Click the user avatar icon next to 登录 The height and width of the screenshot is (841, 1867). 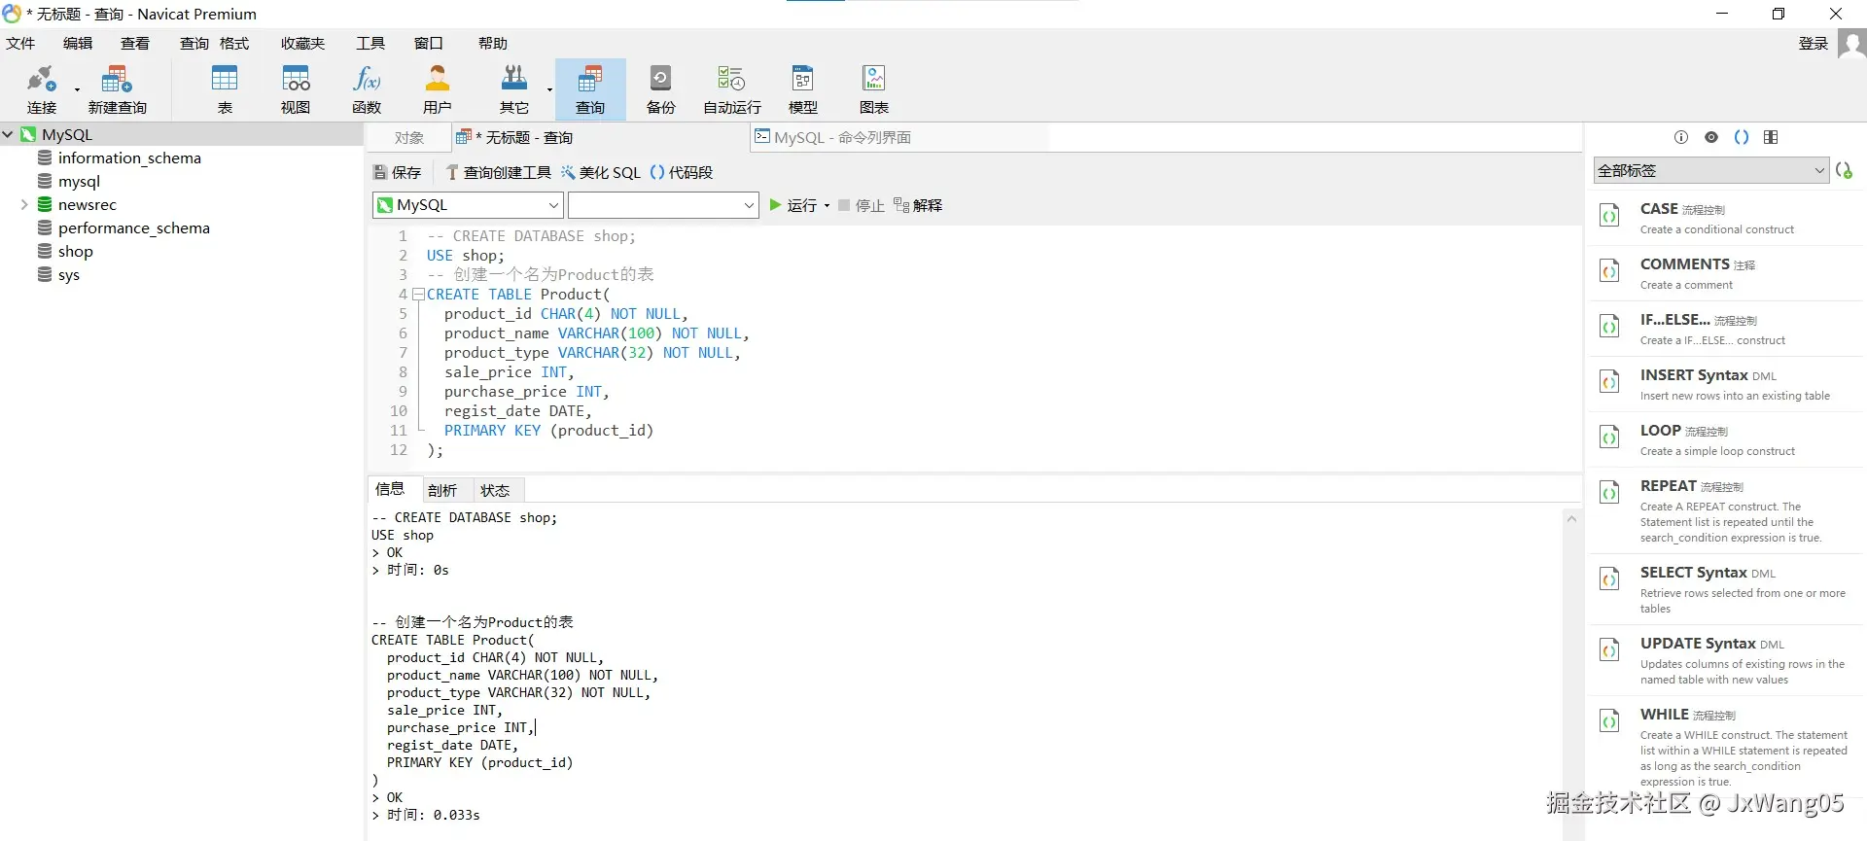point(1851,44)
